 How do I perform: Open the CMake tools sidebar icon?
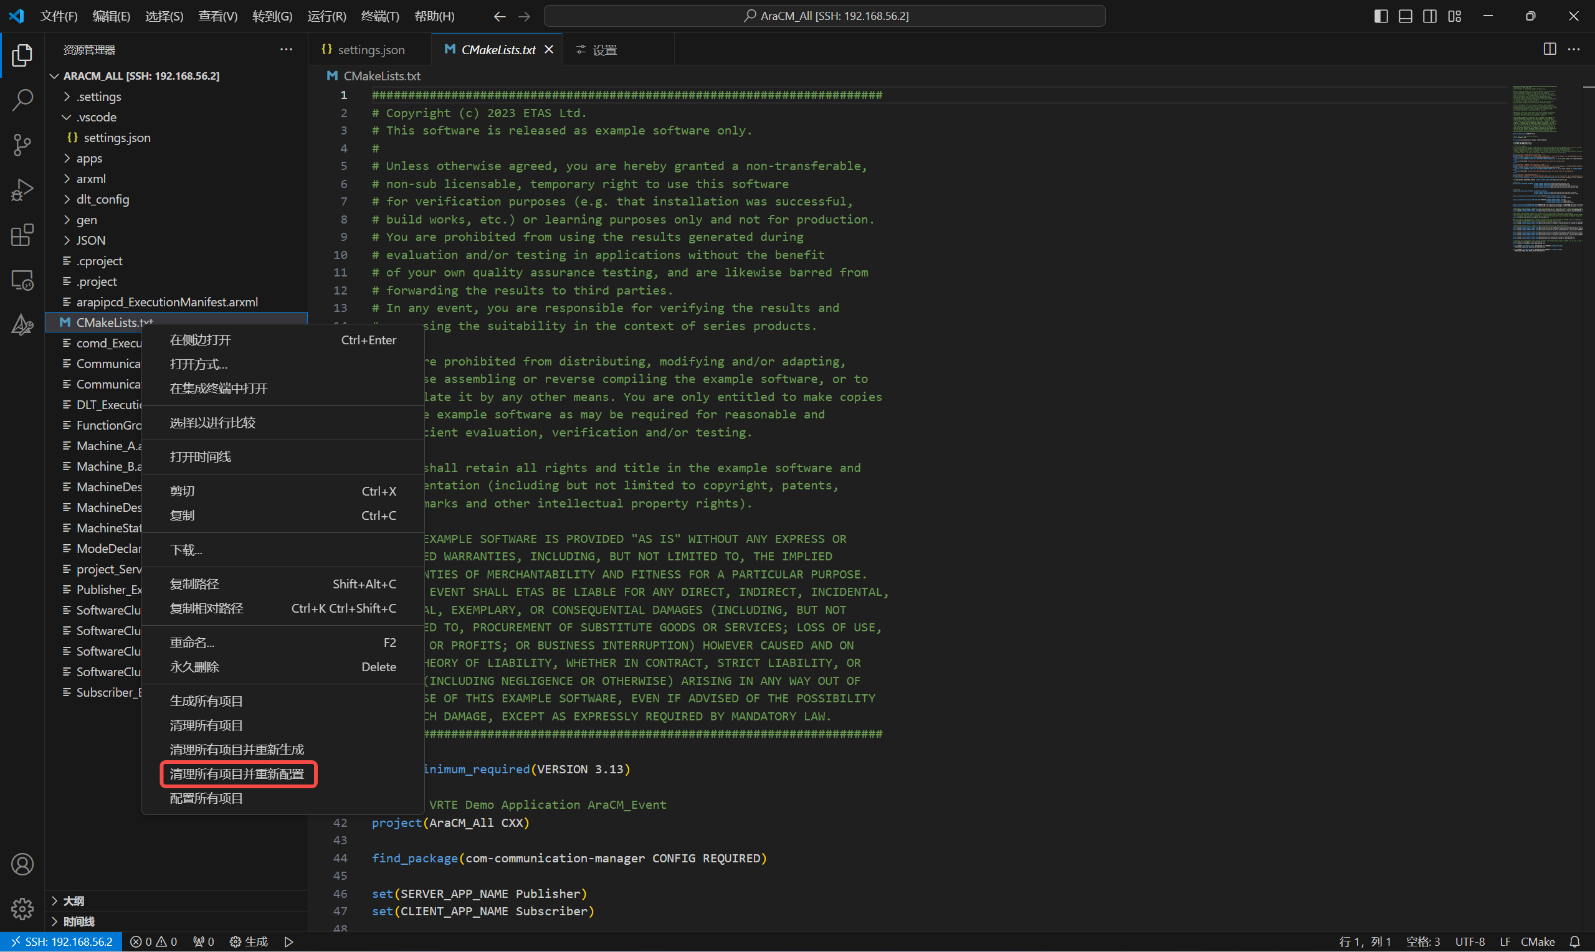coord(22,325)
